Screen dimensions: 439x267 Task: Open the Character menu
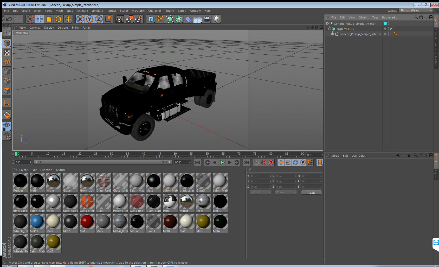[x=154, y=11]
